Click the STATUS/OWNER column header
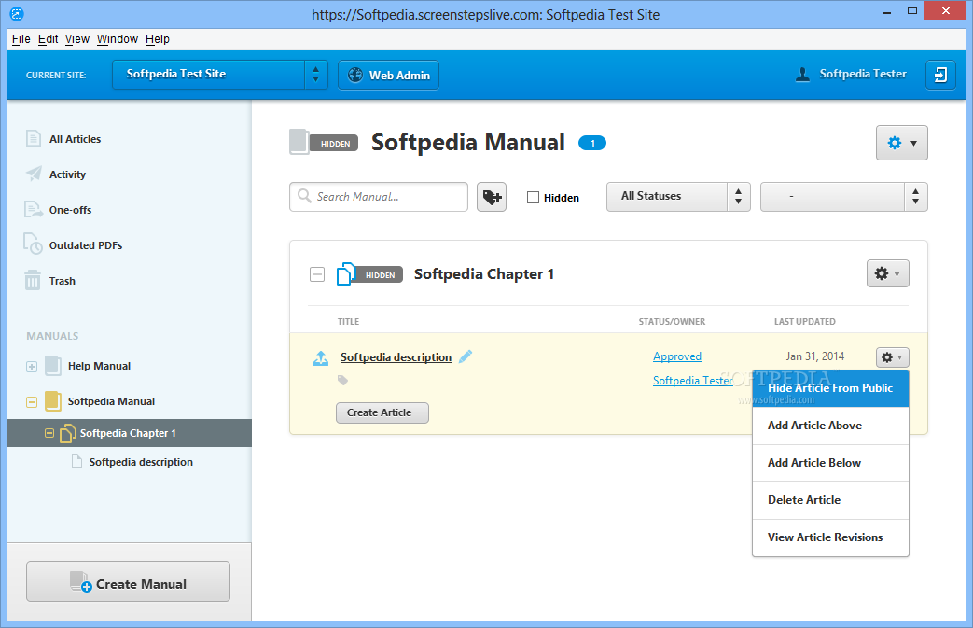The image size is (973, 628). (x=672, y=321)
